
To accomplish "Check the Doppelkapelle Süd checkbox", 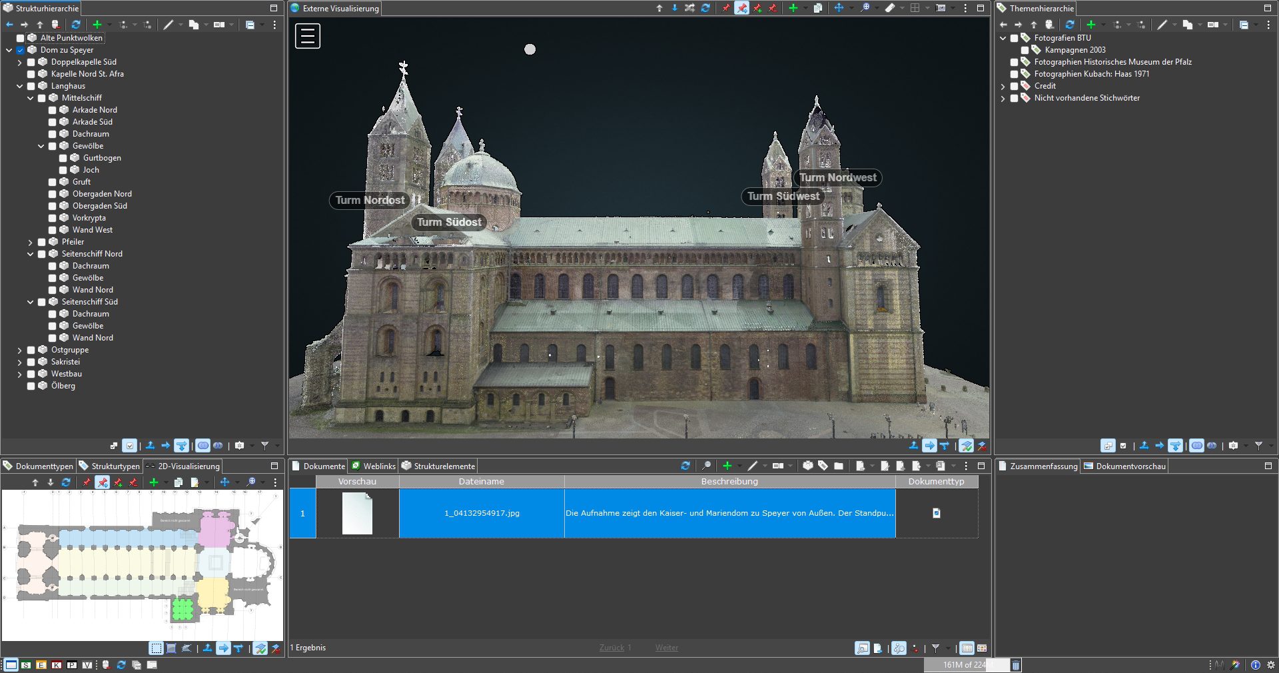I will tap(31, 62).
